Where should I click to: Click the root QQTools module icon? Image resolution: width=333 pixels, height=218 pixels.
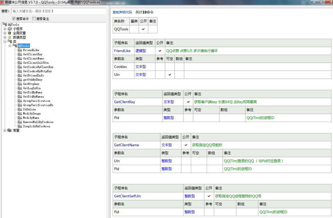coord(5,25)
